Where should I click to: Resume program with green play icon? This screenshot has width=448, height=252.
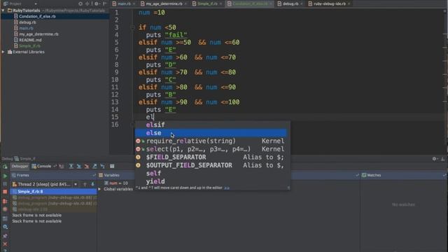click(x=5, y=176)
